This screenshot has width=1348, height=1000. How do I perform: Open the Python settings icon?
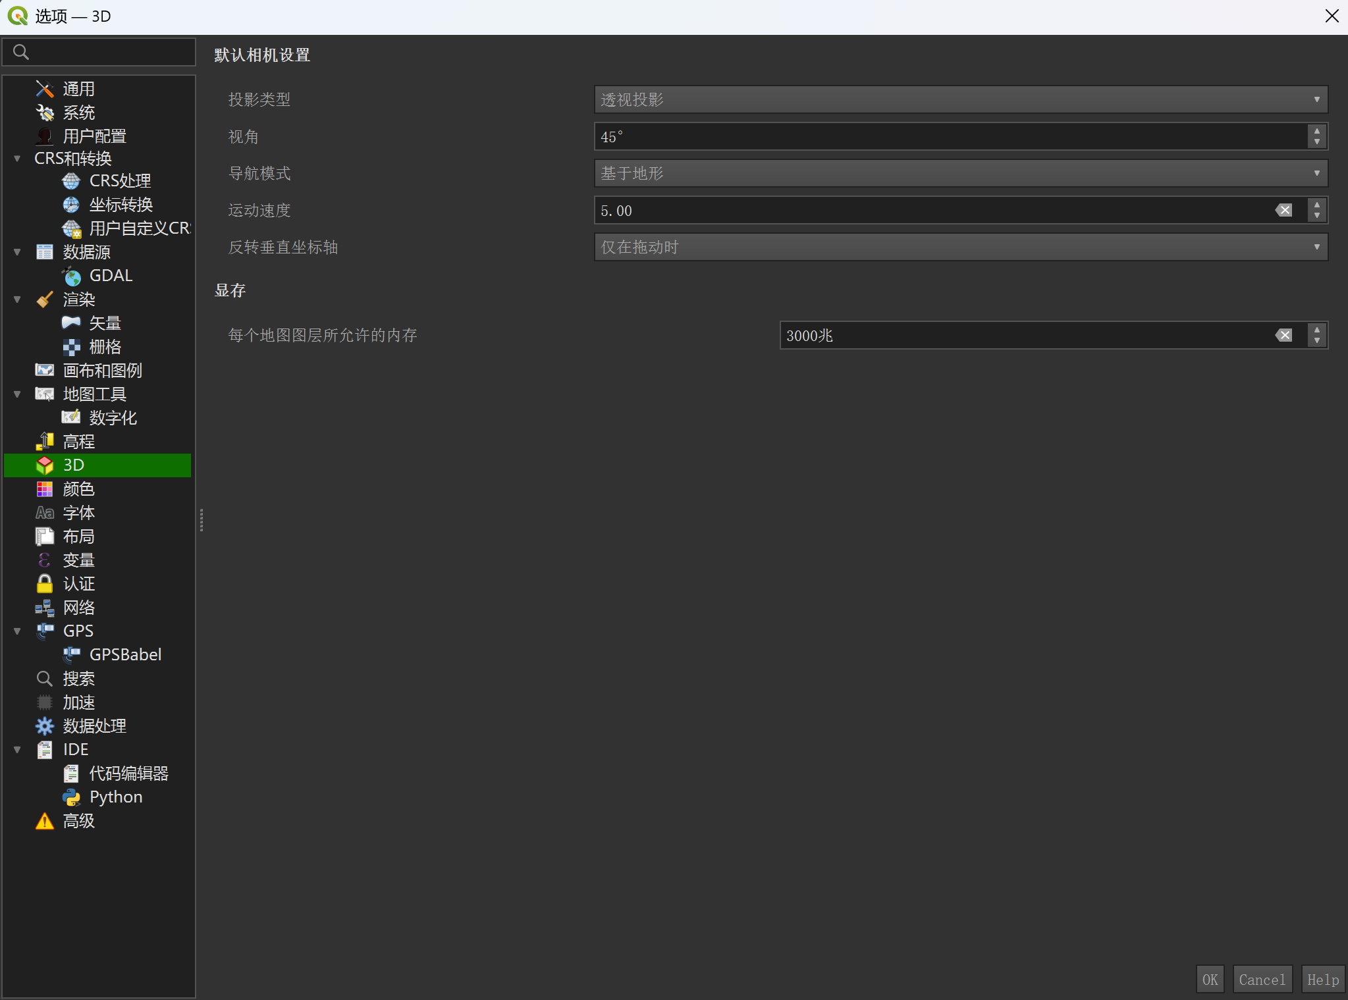(71, 797)
